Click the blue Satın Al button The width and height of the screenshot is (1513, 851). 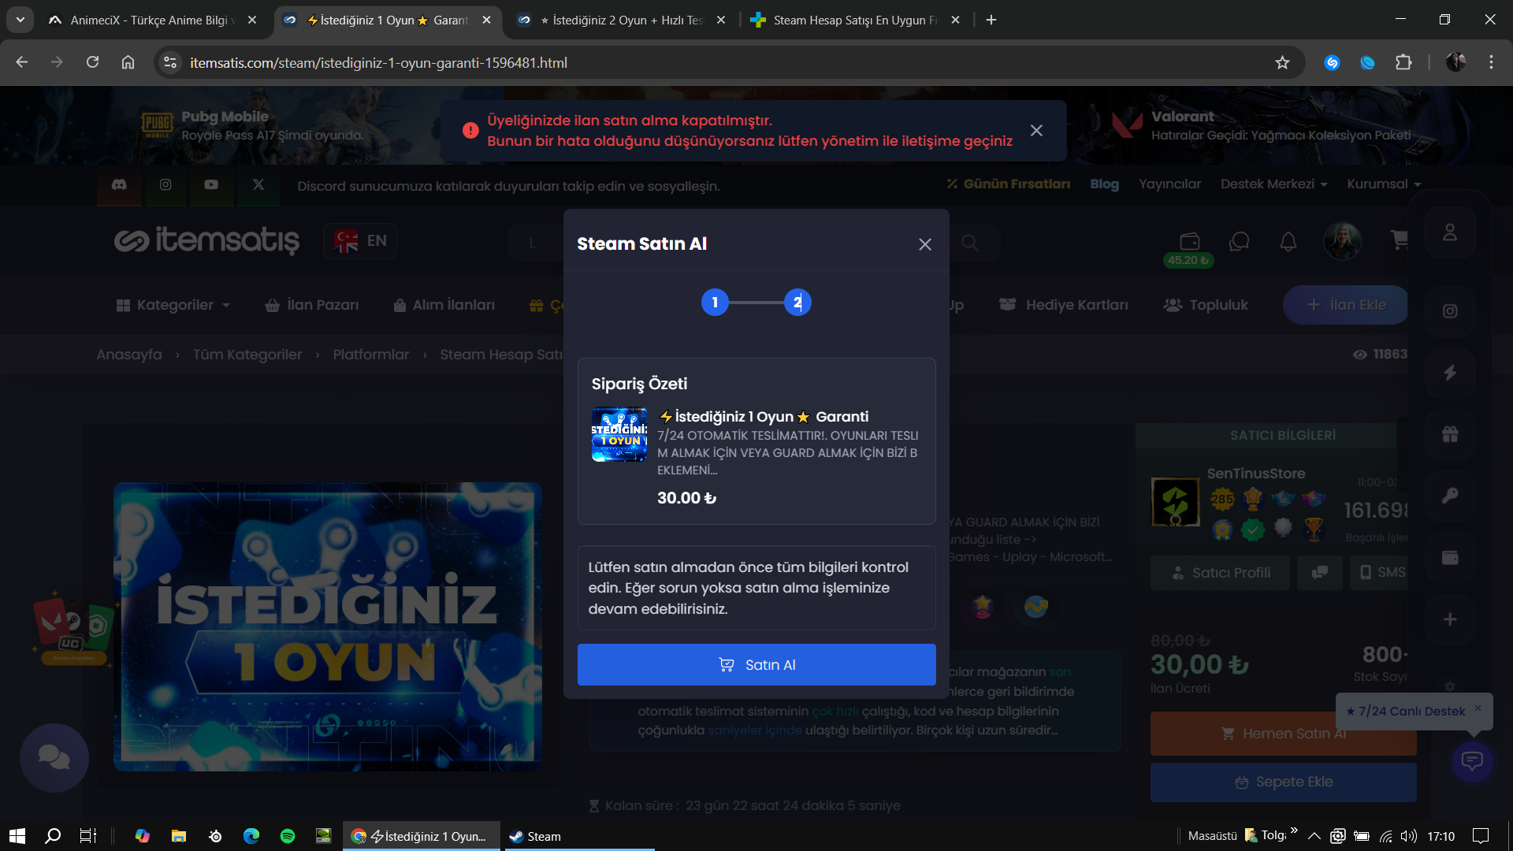[x=756, y=664]
